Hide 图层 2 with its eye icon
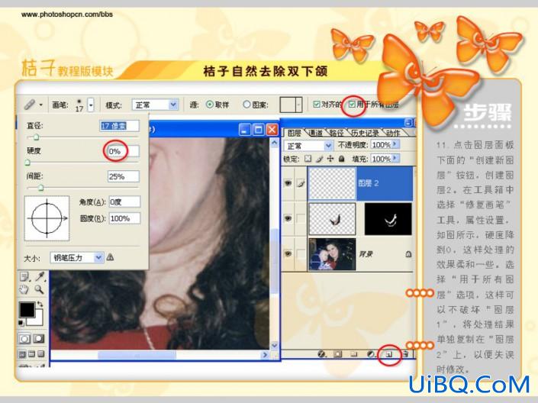This screenshot has width=538, height=403. pos(288,183)
